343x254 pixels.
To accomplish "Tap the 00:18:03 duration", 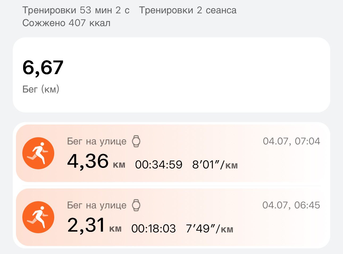I will 154,229.
